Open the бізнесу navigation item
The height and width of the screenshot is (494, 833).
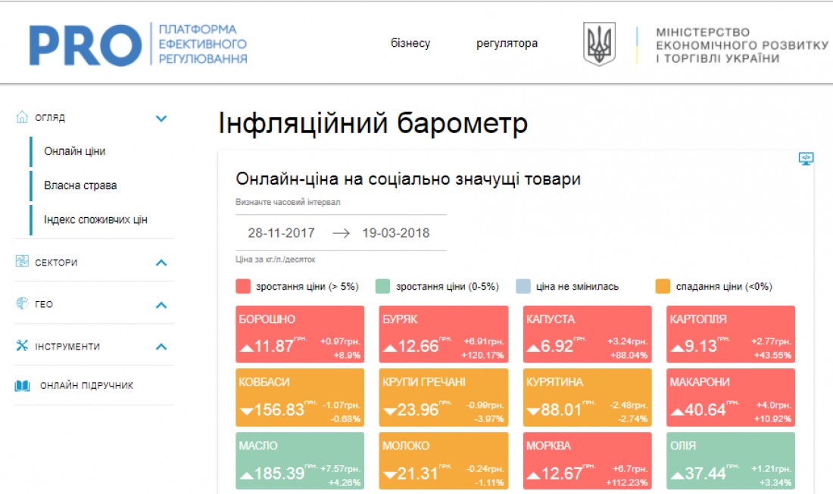tap(410, 43)
